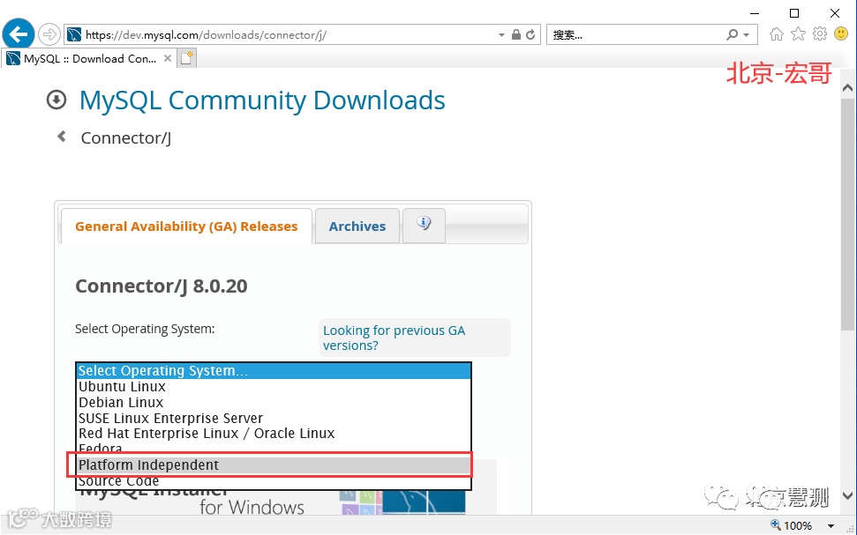
Task: Click the magnifier search icon
Action: click(732, 35)
